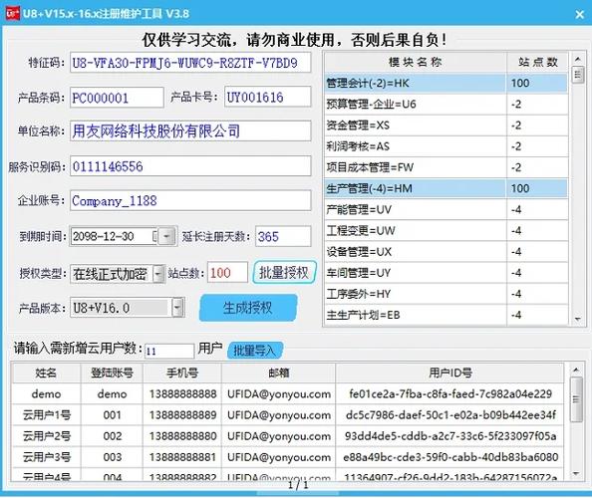Click user table scrollbar down arrow

576,473
